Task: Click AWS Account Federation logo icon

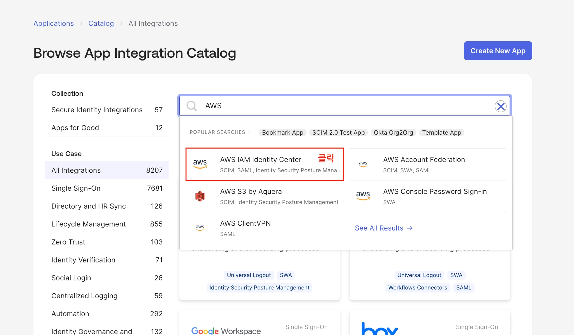Action: tap(363, 164)
